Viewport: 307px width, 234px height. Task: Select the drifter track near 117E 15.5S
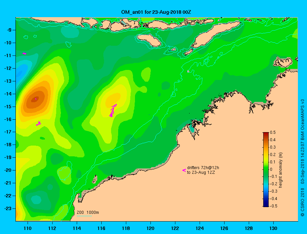[113, 111]
